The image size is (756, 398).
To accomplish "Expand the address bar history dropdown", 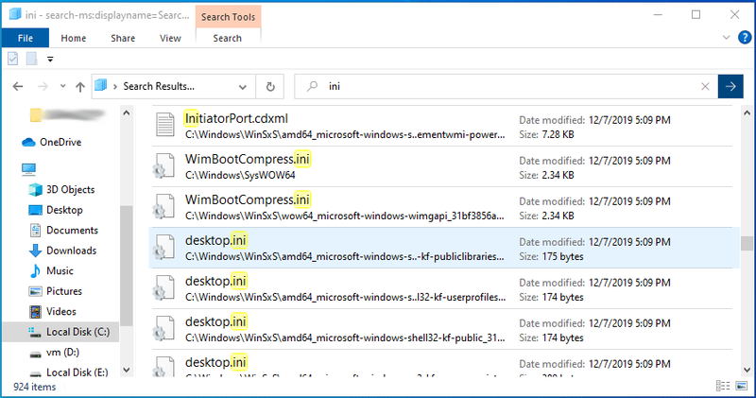I will 243,87.
